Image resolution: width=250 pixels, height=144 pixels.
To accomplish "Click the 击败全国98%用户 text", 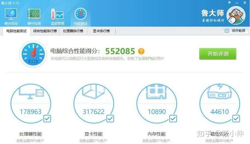I will point(30,141).
